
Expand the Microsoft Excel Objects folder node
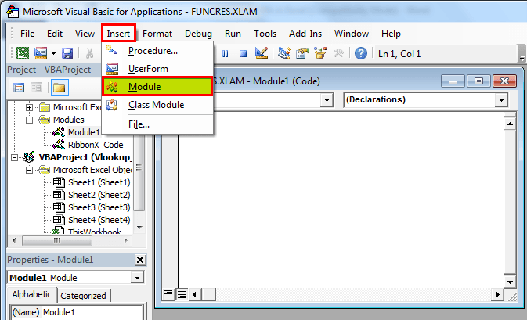[x=29, y=107]
